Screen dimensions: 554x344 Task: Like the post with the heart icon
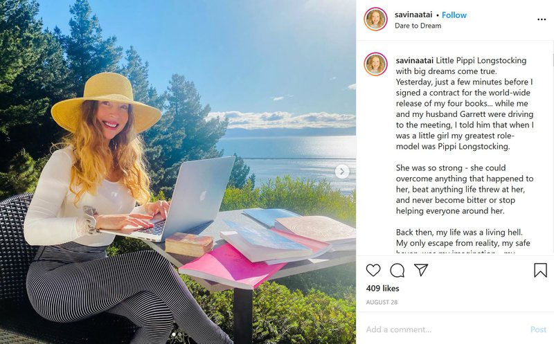pyautogui.click(x=373, y=270)
